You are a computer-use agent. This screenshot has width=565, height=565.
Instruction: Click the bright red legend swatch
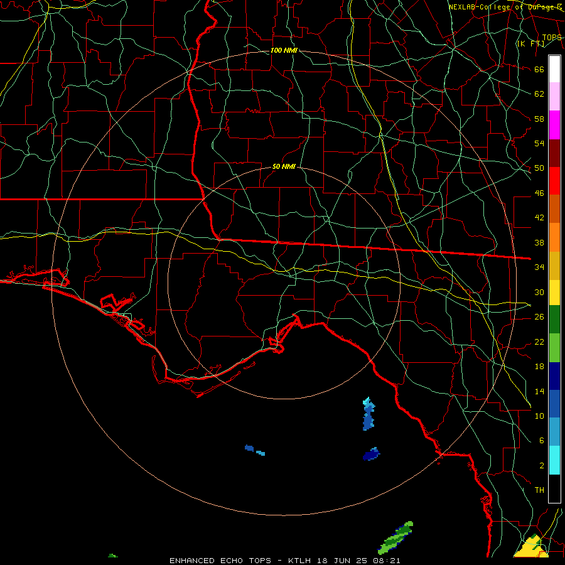[x=554, y=181]
